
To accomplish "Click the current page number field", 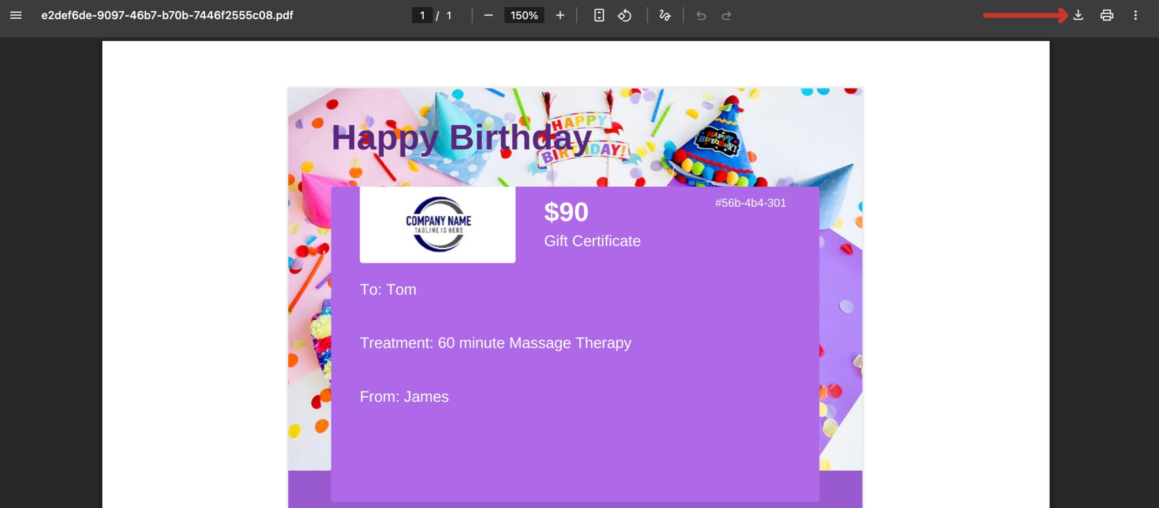I will 422,15.
